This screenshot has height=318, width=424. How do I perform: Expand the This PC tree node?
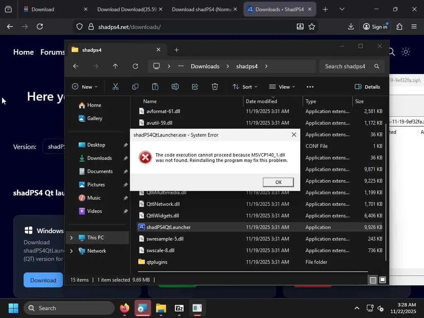click(x=71, y=238)
